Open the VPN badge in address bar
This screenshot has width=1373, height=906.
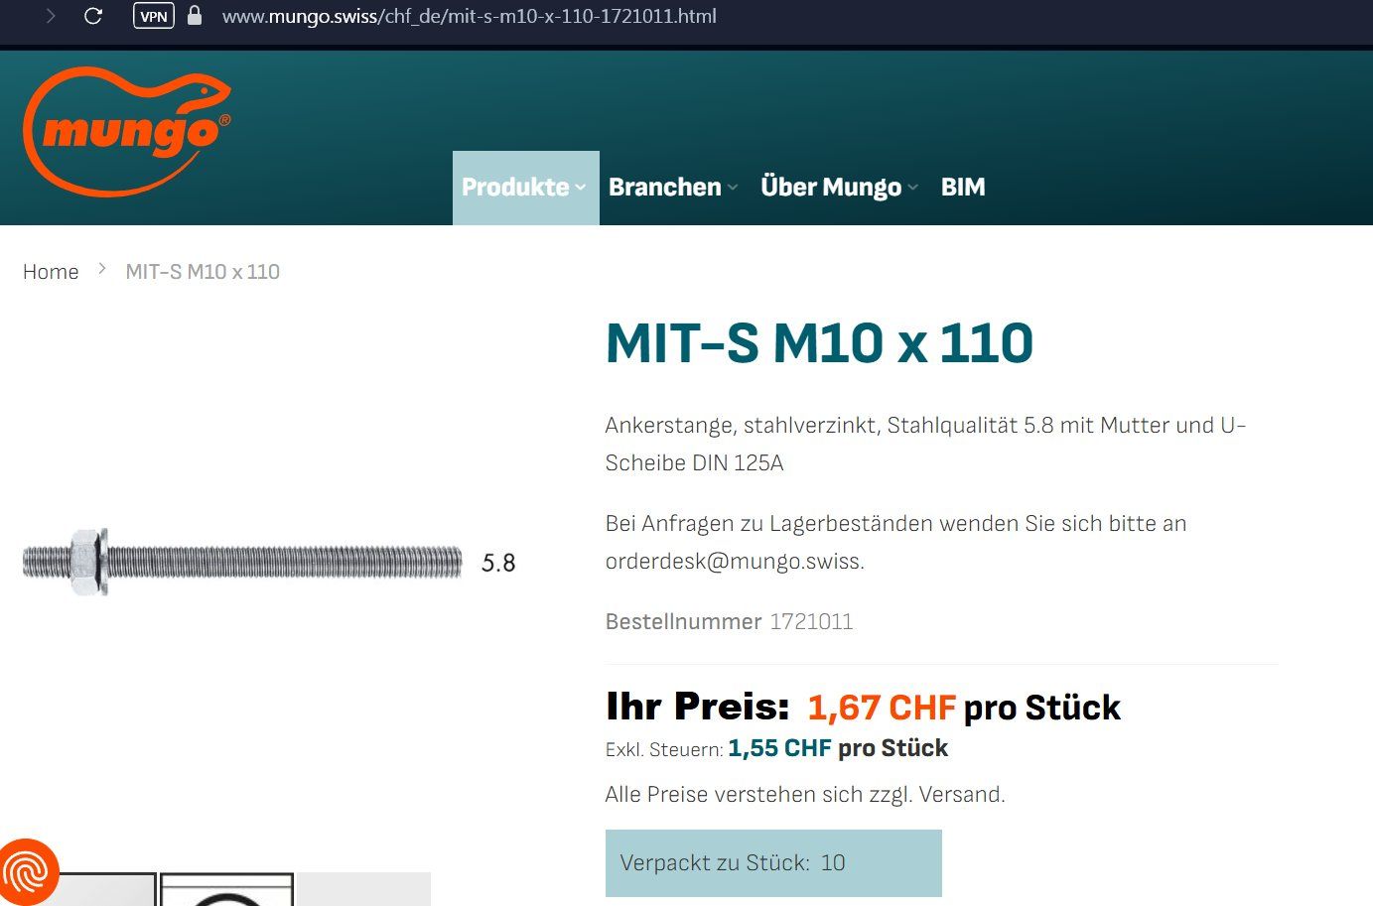154,16
